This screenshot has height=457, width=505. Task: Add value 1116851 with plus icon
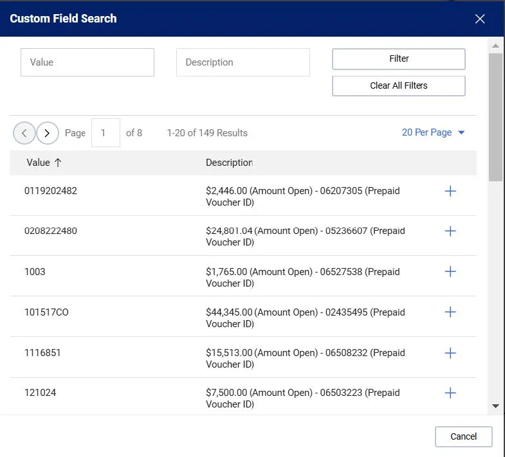pyautogui.click(x=450, y=353)
